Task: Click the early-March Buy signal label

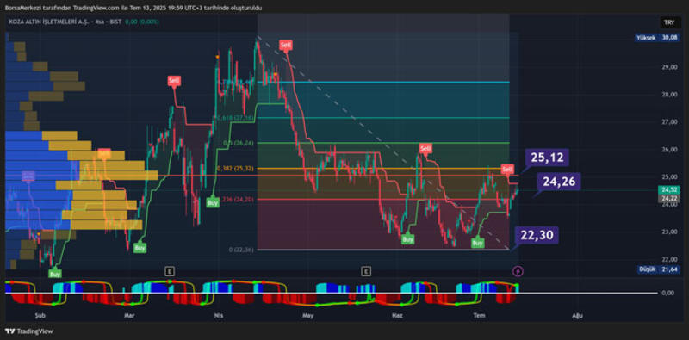Action: tap(140, 248)
